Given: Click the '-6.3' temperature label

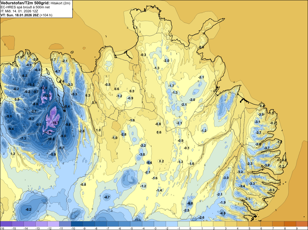Looking at the screenshot, I should [x=37, y=70].
